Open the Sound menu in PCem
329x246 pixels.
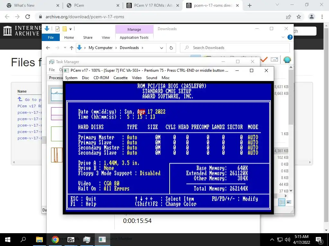pos(152,78)
